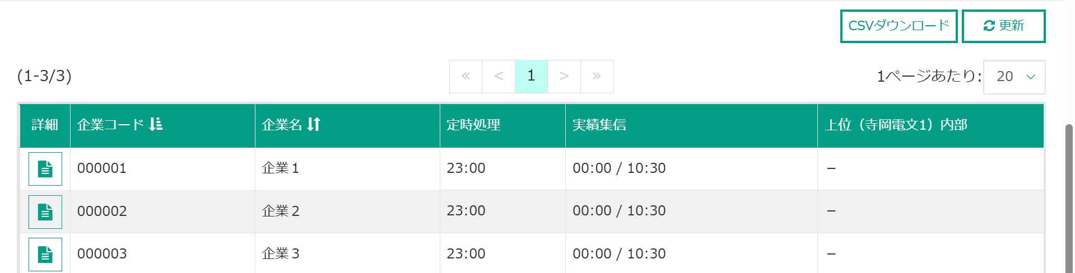This screenshot has height=273, width=1075.
Task: Open details document icon for 000002
Action: tap(45, 211)
